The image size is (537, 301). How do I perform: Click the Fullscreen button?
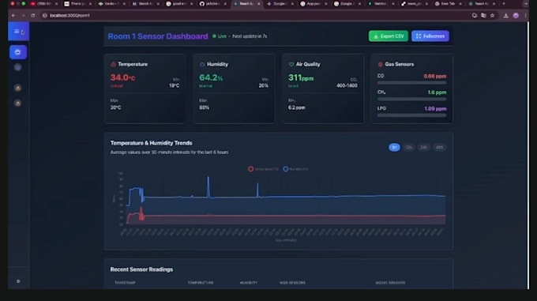coord(430,36)
